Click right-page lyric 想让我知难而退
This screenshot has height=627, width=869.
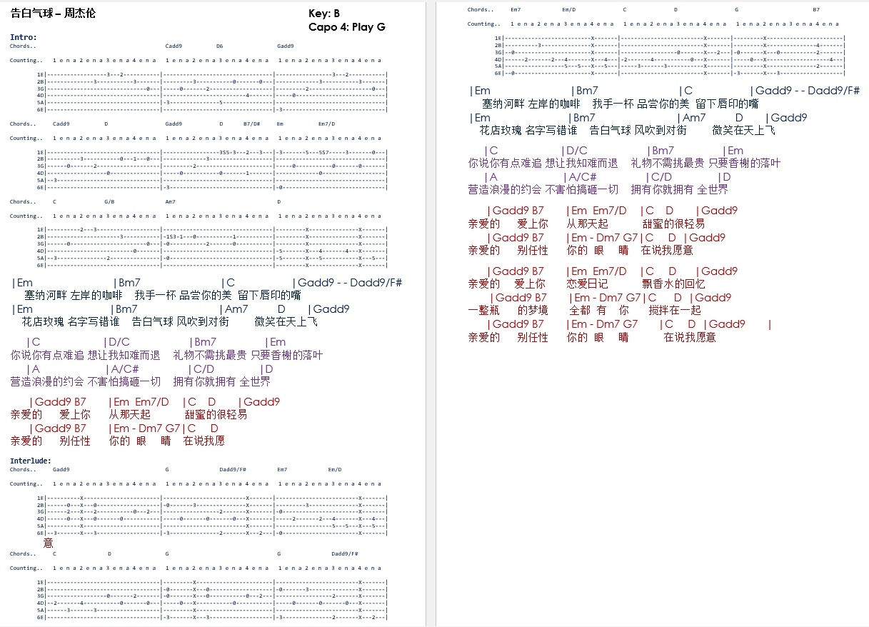pos(582,164)
